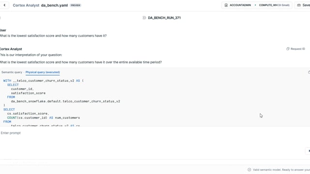Click the Cortex Analyst title
This screenshot has width=310, height=174.
click(x=26, y=5)
